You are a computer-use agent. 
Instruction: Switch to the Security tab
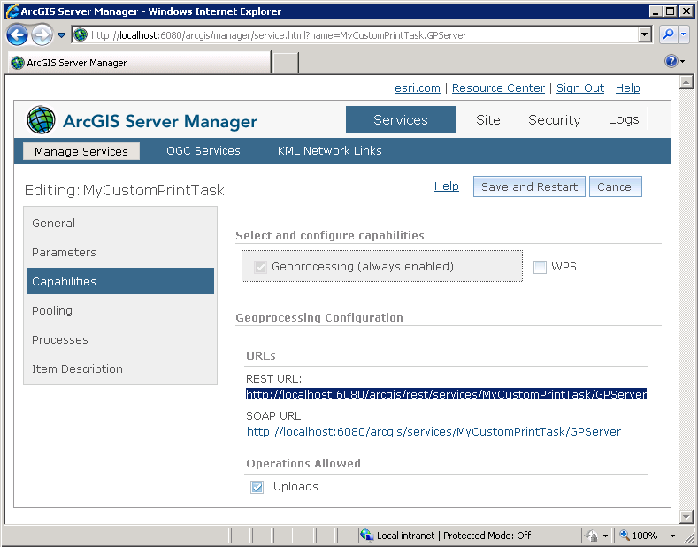pyautogui.click(x=554, y=119)
